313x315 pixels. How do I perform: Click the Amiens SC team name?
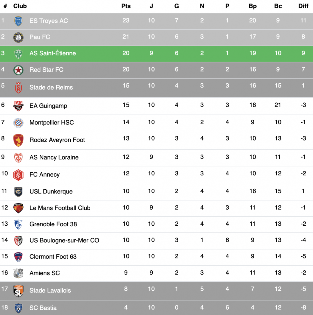pyautogui.click(x=45, y=273)
